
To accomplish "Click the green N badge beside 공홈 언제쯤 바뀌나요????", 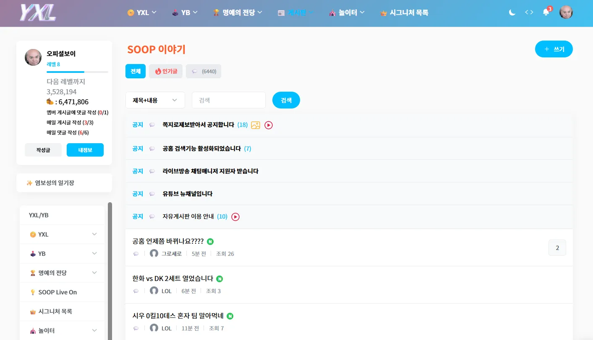I will (x=210, y=242).
